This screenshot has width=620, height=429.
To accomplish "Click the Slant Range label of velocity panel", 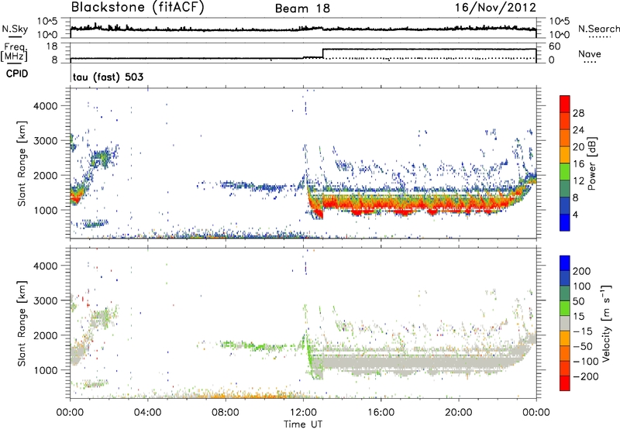I will (22, 324).
